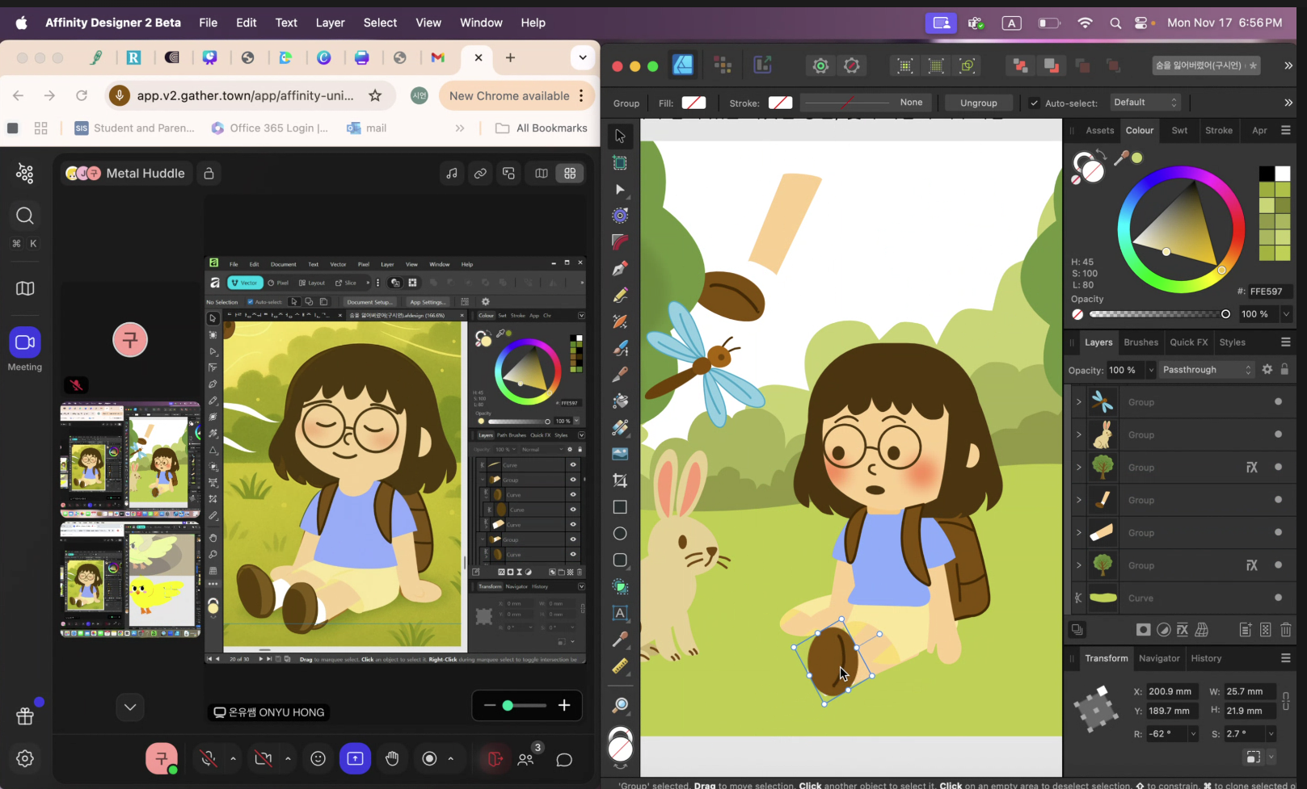Switch to the Swt swatches tab

(x=1179, y=130)
